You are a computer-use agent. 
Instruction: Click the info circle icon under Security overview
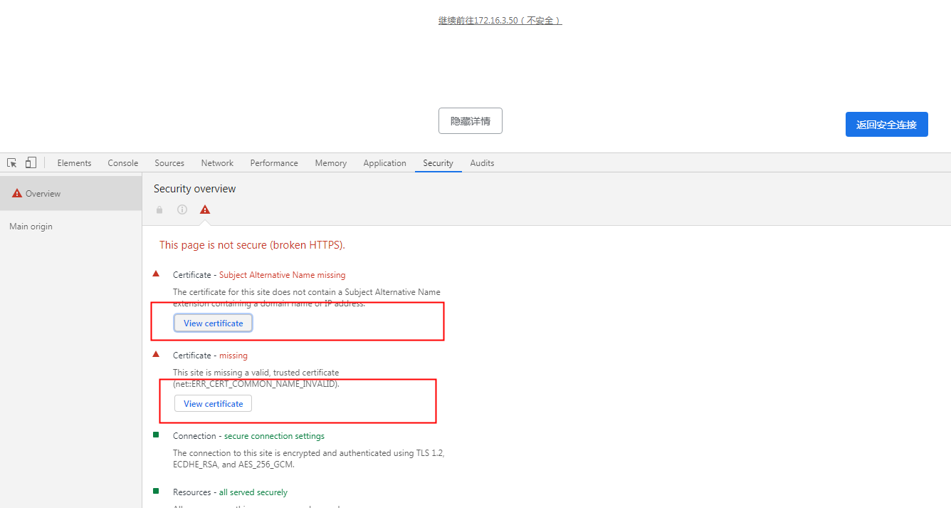pyautogui.click(x=182, y=209)
